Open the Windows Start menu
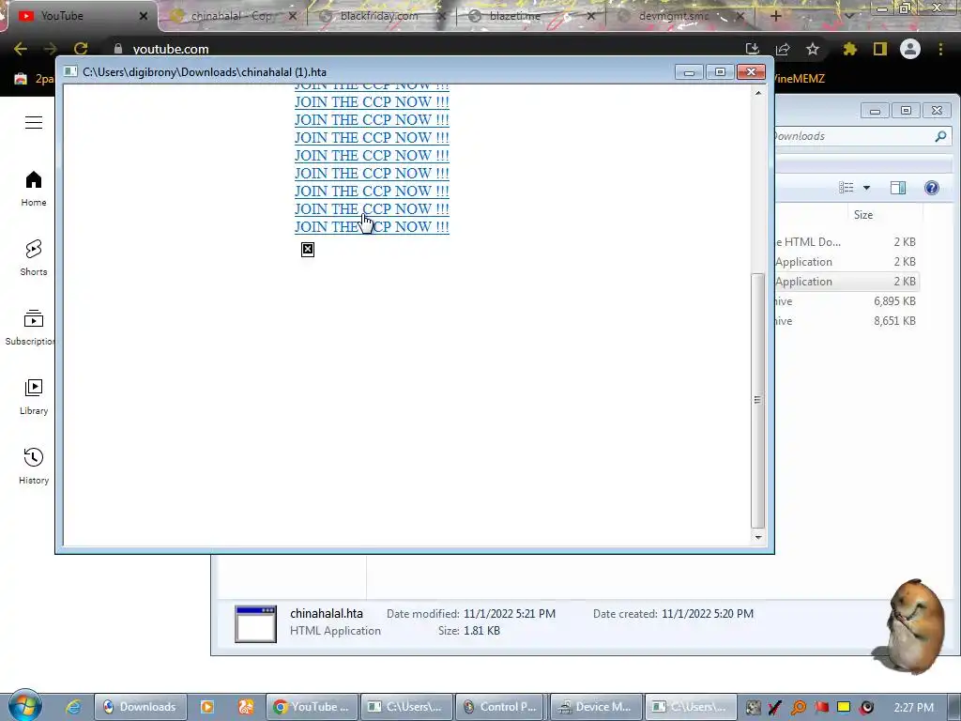The height and width of the screenshot is (721, 961). point(24,706)
